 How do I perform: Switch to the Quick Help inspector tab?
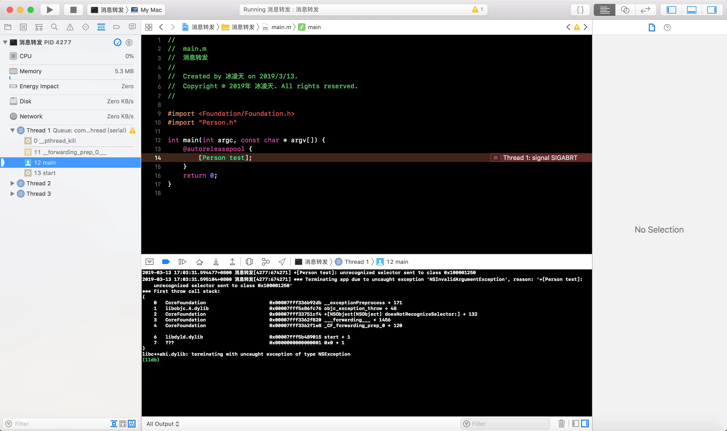coord(667,27)
